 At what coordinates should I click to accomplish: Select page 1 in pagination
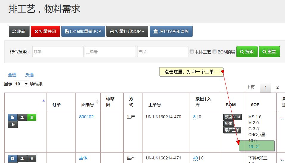[265, 87]
